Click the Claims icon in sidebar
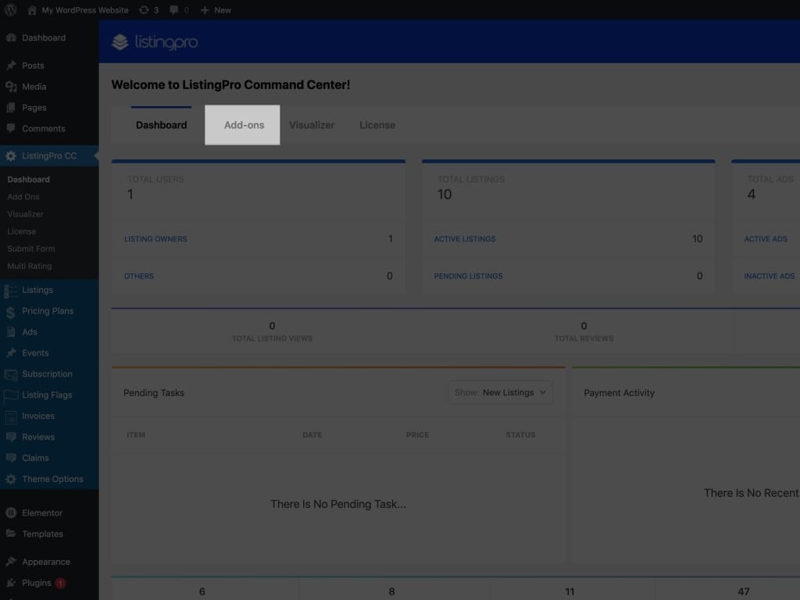The height and width of the screenshot is (600, 800). (x=11, y=458)
